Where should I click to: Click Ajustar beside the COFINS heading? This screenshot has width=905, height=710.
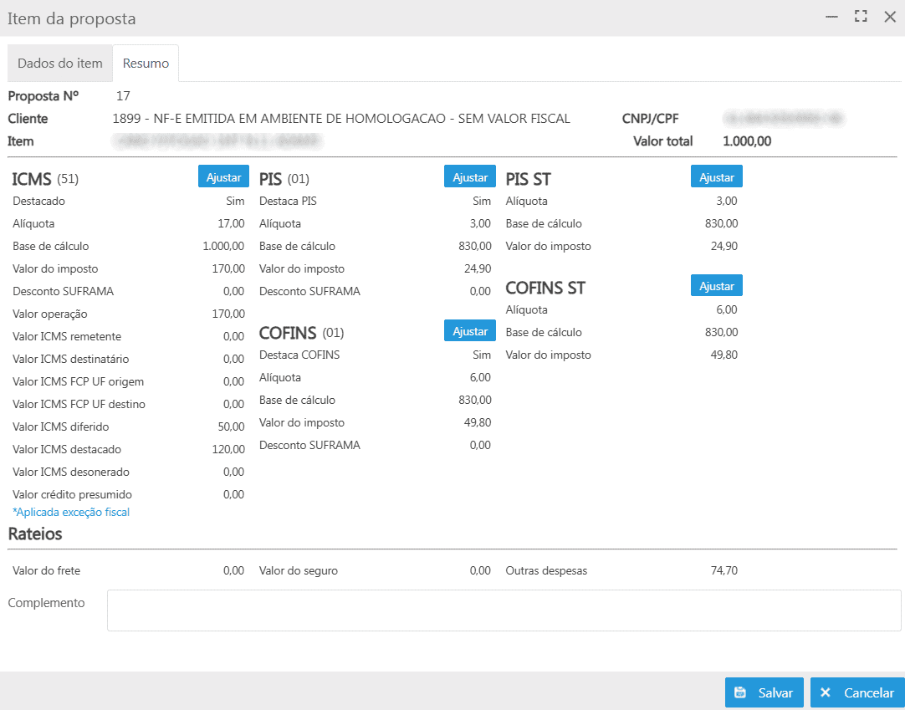coord(469,330)
